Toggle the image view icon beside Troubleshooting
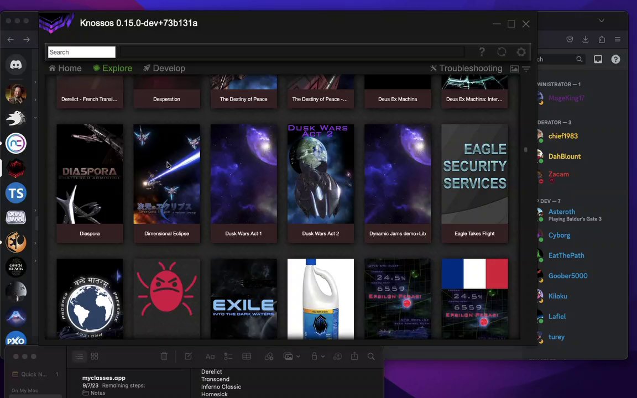The width and height of the screenshot is (637, 398). [514, 69]
